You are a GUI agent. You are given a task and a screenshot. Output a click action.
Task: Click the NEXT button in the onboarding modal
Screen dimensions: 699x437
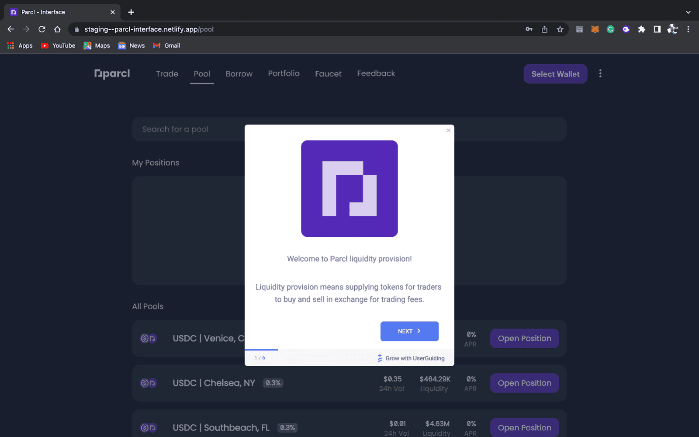pyautogui.click(x=409, y=331)
